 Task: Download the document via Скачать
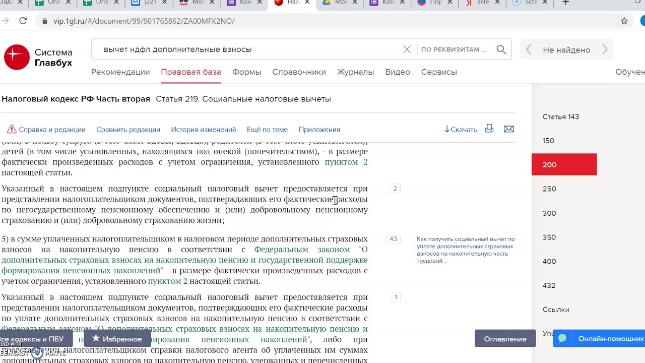[x=461, y=130]
